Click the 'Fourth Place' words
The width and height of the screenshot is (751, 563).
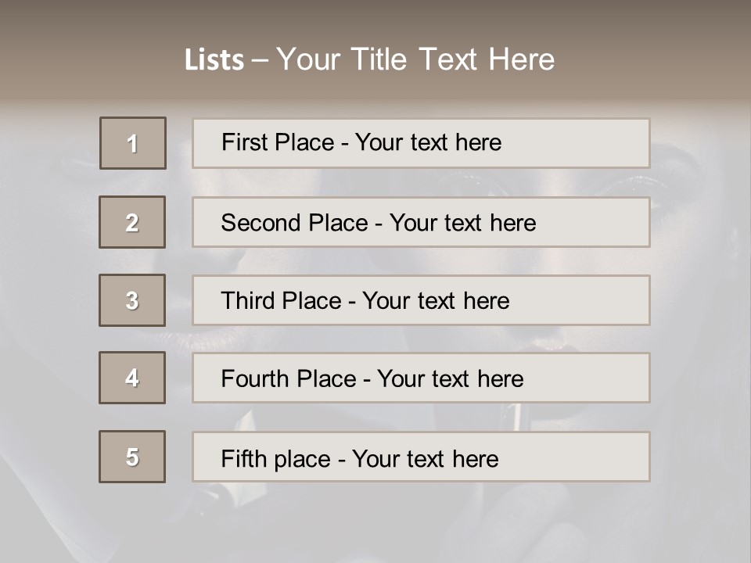click(x=289, y=379)
